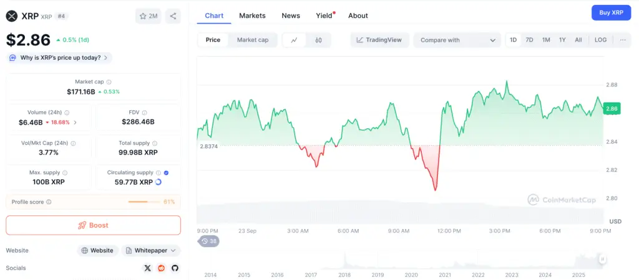Set chart range to 1D
Screen dimensions: 639x280
(513, 40)
